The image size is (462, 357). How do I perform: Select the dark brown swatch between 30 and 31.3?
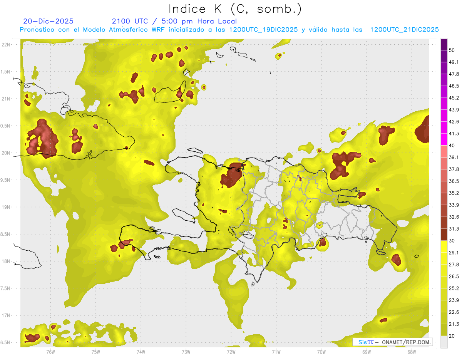pyautogui.click(x=444, y=235)
